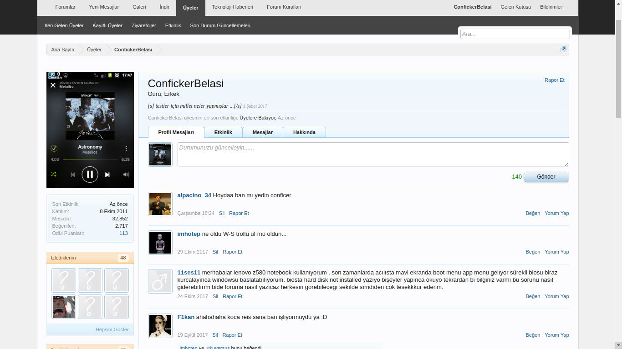Open the 11ses11 username link
This screenshot has height=349, width=622.
[189, 273]
